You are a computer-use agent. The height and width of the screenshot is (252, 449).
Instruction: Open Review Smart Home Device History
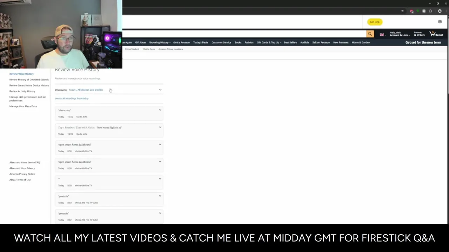29,85
